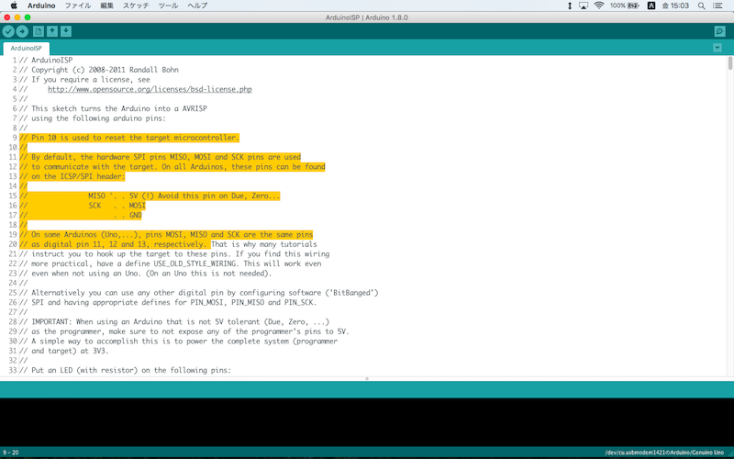Viewport: 734px width, 459px height.
Task: Click the battery status indicator
Action: pos(625,6)
